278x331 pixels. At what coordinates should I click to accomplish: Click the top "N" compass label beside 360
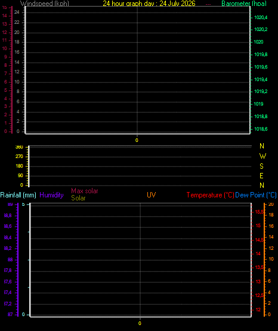pos(262,146)
